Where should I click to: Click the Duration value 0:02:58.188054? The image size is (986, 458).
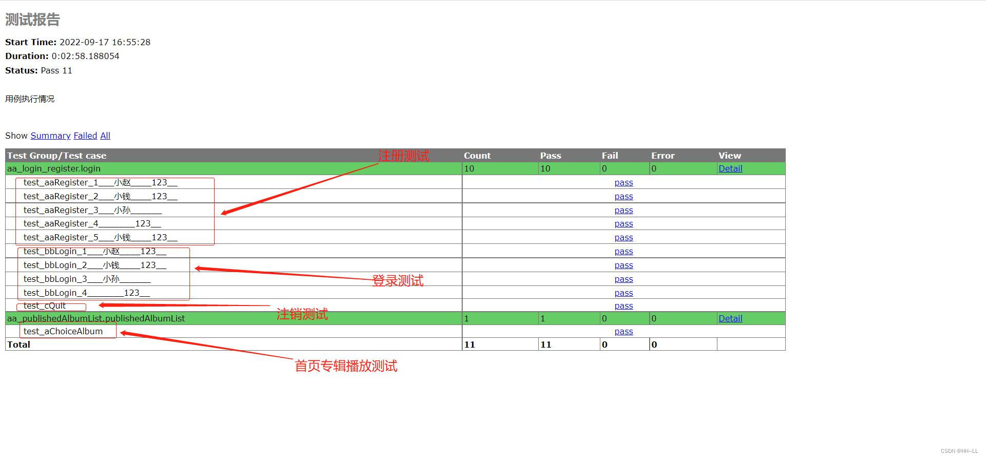85,56
